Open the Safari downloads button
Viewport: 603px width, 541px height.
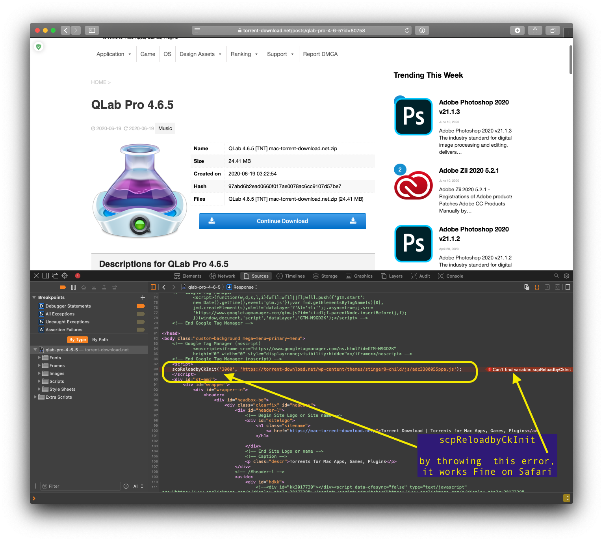pyautogui.click(x=518, y=30)
